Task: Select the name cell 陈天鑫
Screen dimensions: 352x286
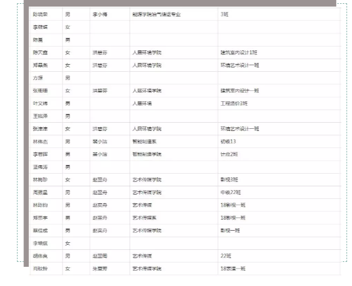Action: pos(46,53)
